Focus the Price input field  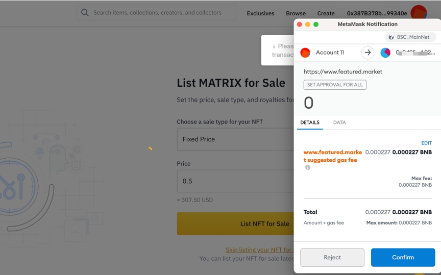click(x=235, y=181)
